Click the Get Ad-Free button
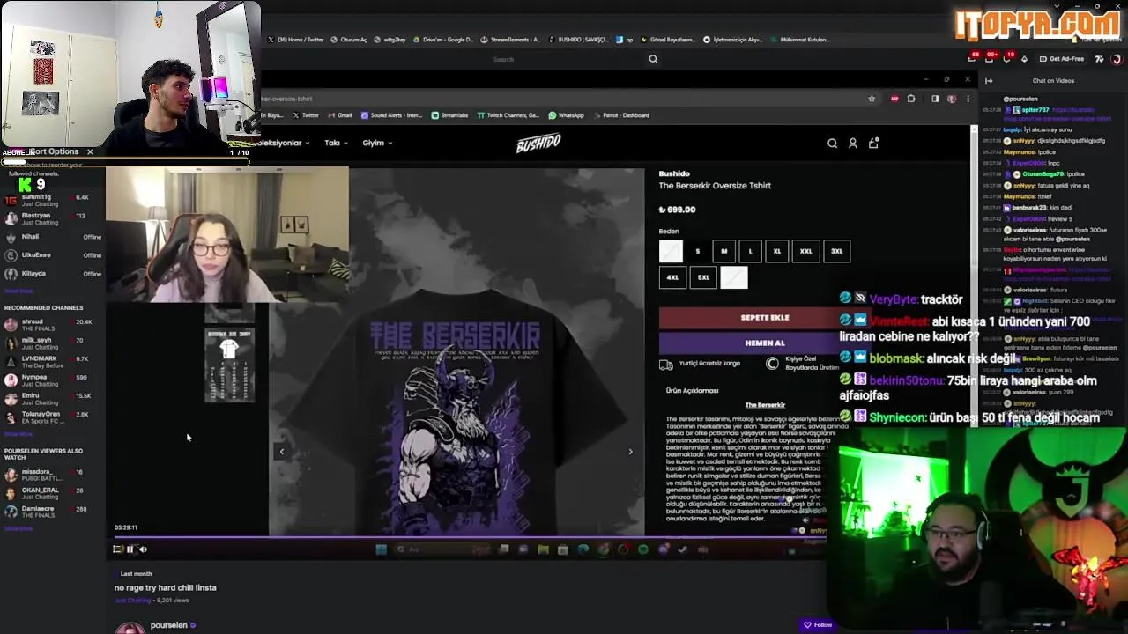 (1061, 59)
